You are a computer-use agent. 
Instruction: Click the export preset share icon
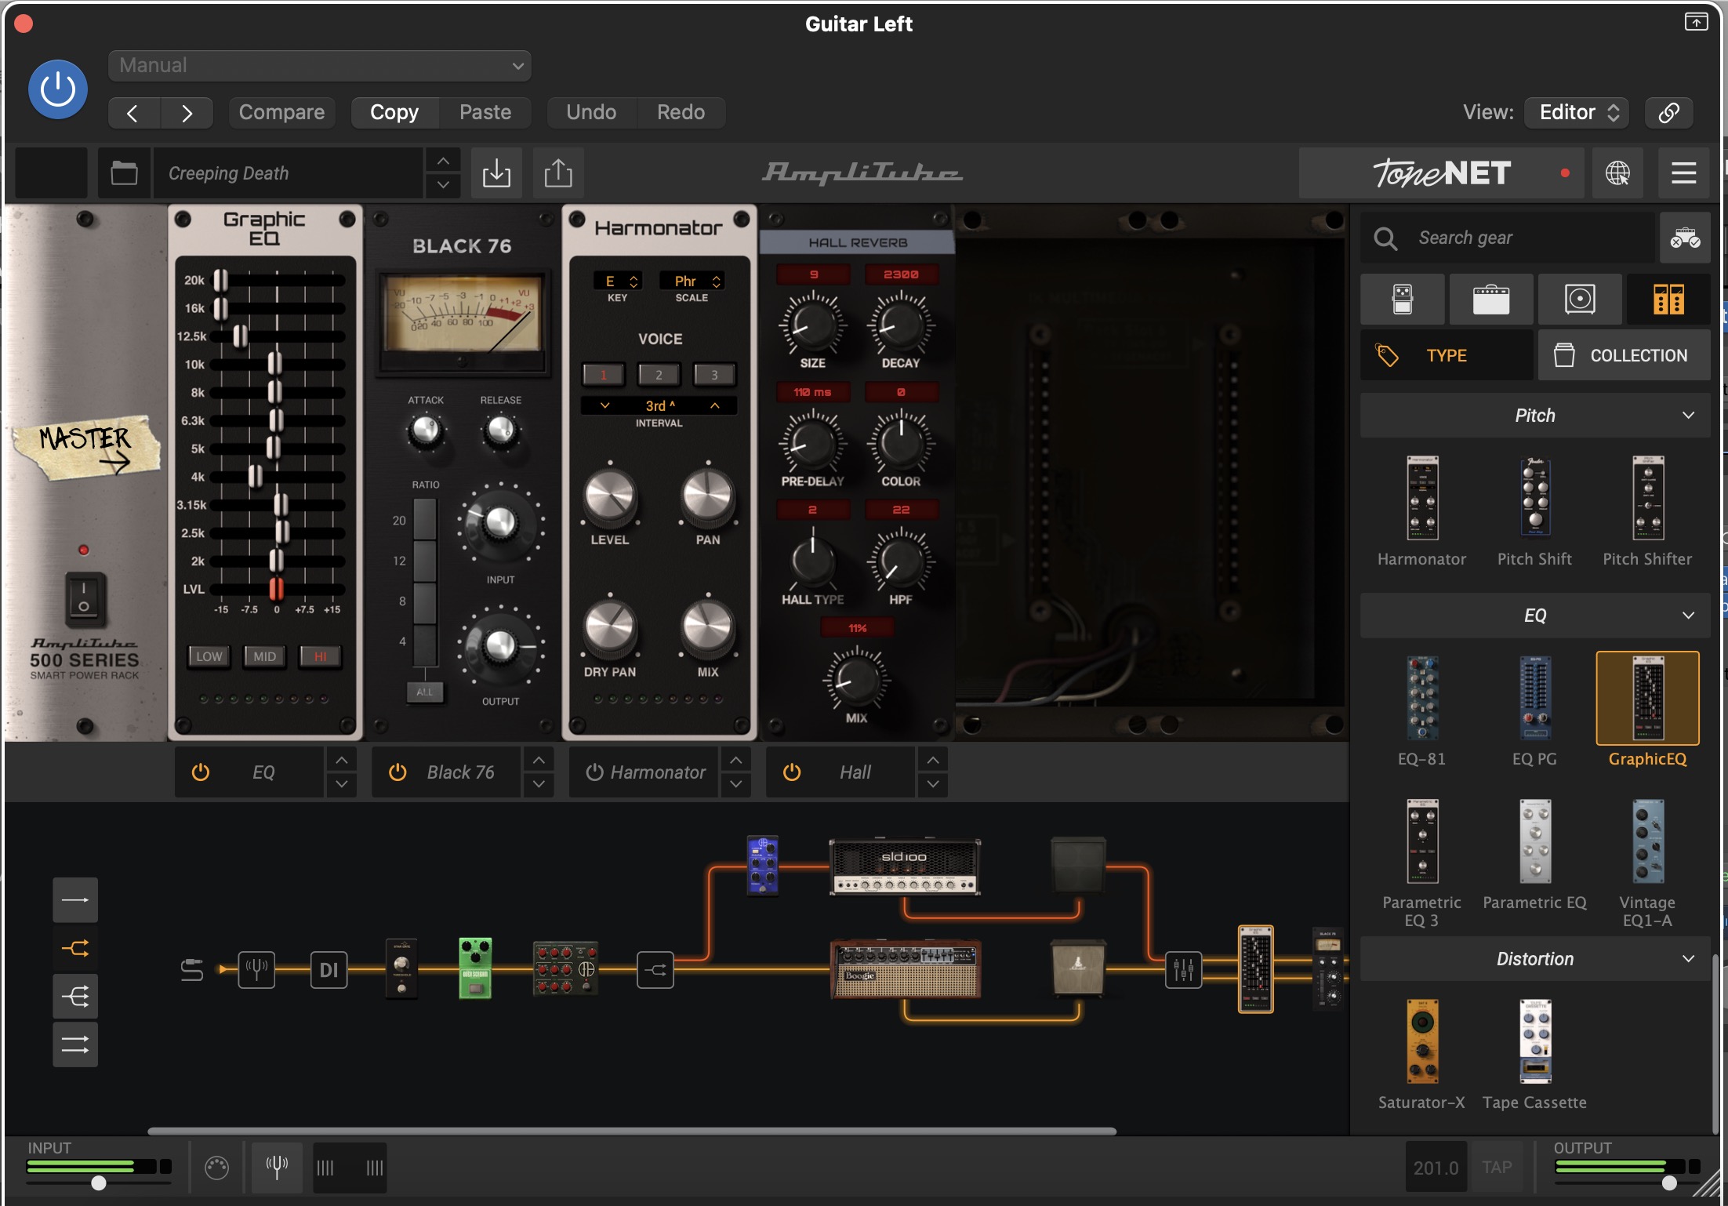click(558, 173)
